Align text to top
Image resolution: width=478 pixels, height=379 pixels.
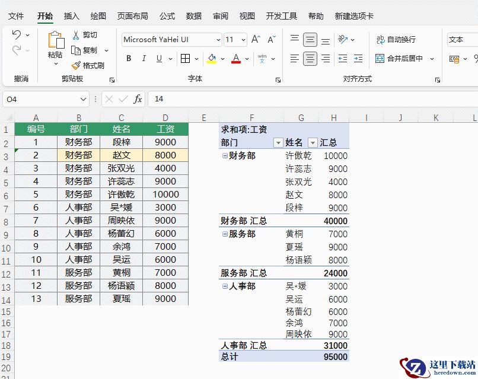click(x=295, y=39)
